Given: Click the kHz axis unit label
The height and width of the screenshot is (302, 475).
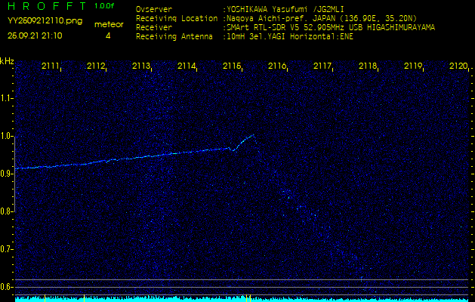Looking at the screenshot, I should point(7,61).
